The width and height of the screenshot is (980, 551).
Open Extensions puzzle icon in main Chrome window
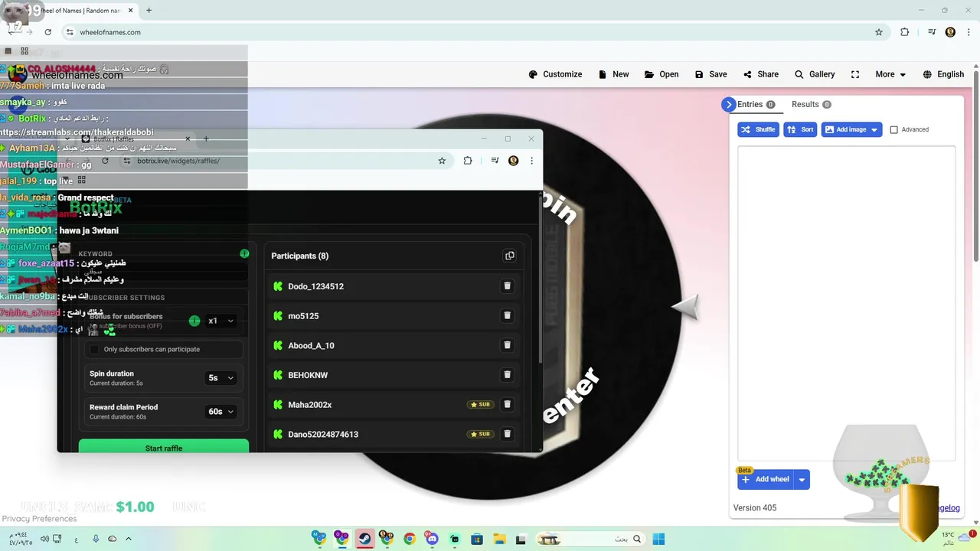point(905,32)
